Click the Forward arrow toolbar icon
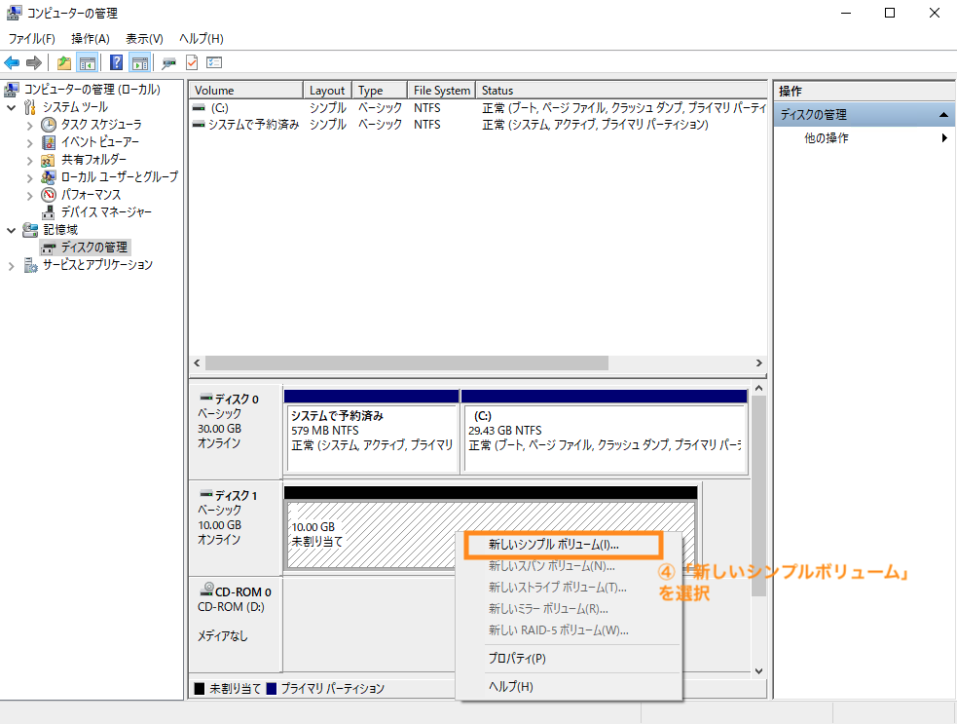The image size is (957, 724). point(34,62)
